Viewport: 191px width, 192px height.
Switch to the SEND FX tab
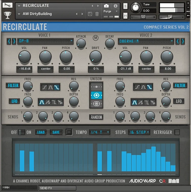coord(57,188)
